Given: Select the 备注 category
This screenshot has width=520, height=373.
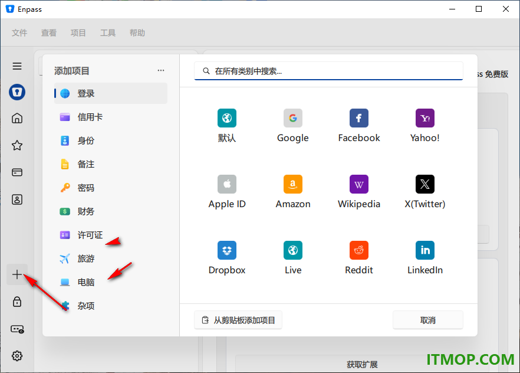Looking at the screenshot, I should pos(111,164).
